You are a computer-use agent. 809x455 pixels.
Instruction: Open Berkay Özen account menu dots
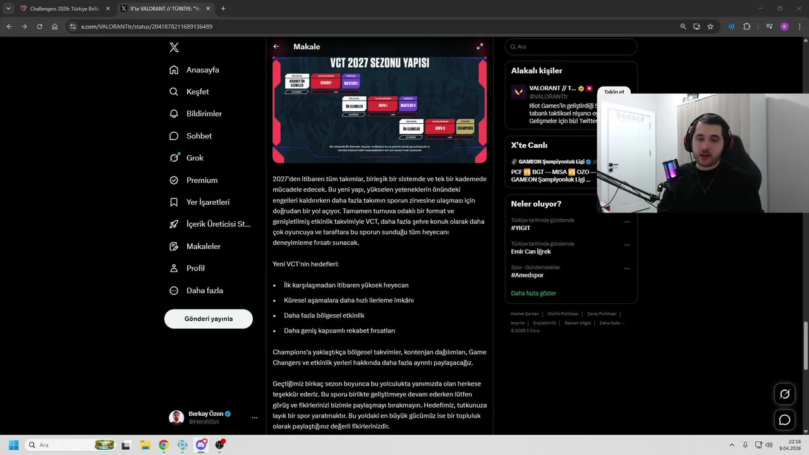tap(255, 418)
